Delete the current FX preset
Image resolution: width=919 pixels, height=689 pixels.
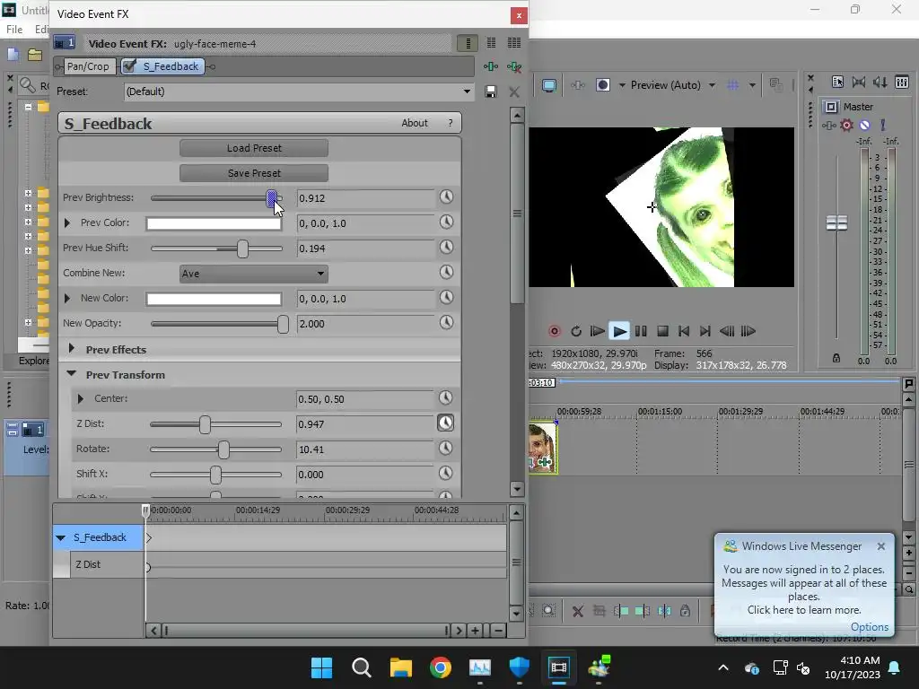(x=514, y=92)
